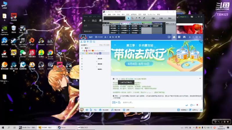The height and width of the screenshot is (130, 232).
Task: Open Google Chrome desktop shortcut
Action: (50, 55)
